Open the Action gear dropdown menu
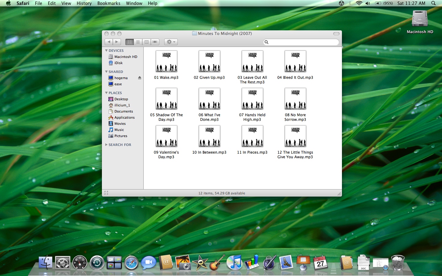 point(171,42)
